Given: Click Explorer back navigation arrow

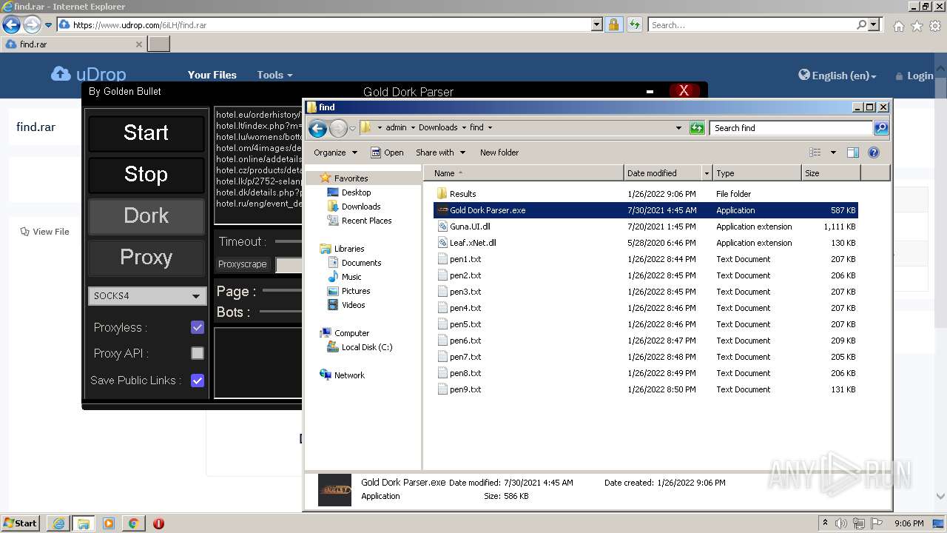Looking at the screenshot, I should (x=317, y=128).
